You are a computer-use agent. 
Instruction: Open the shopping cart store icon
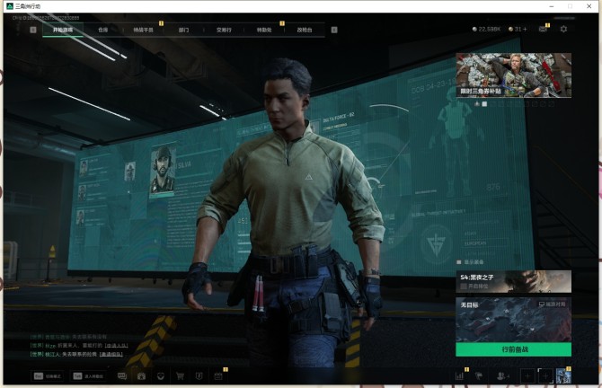click(x=180, y=375)
